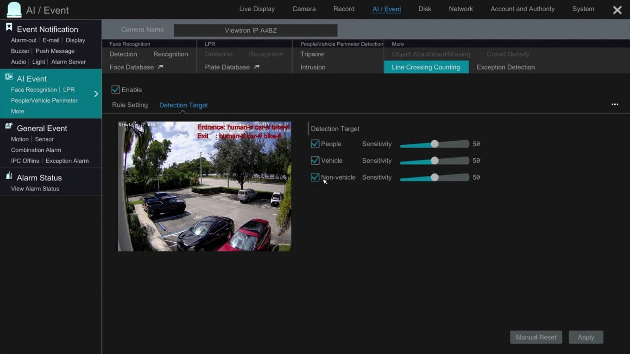Open the Network menu at the top
The image size is (630, 354).
coord(460,9)
